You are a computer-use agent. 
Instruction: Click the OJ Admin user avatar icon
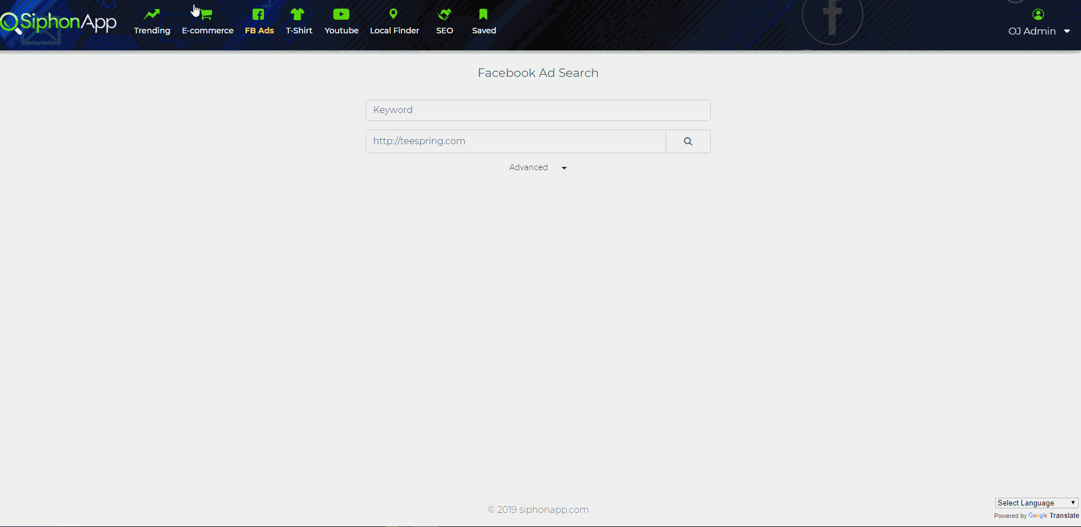coord(1038,14)
